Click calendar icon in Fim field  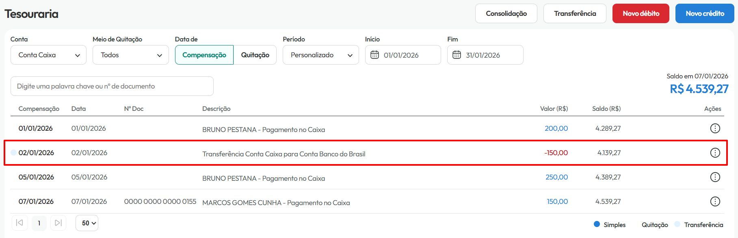(457, 55)
